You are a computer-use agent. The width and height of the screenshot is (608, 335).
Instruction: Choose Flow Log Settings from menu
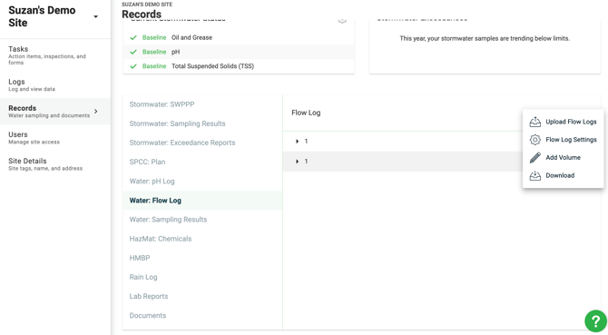click(563, 140)
